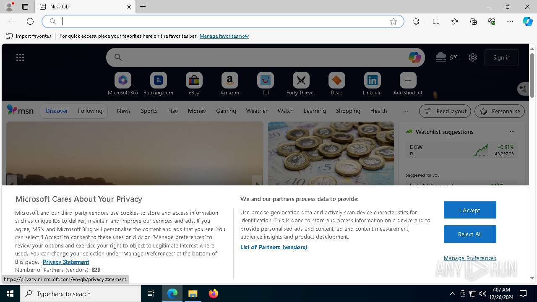Screen dimensions: 537x302
Task: Open Collections icon in toolbar
Action: pos(473,21)
